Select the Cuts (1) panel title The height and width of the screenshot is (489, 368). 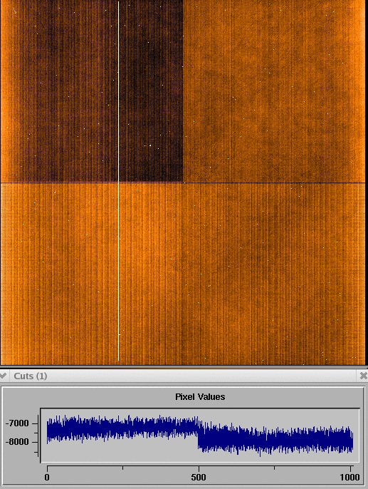coord(30,376)
